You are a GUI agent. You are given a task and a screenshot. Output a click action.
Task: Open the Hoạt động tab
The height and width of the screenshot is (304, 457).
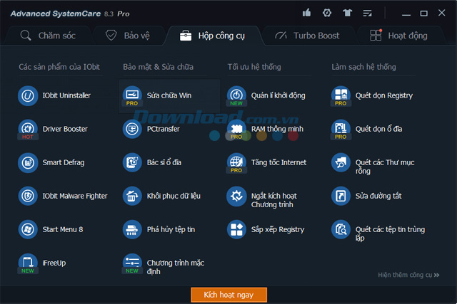point(405,36)
